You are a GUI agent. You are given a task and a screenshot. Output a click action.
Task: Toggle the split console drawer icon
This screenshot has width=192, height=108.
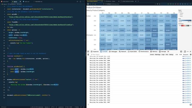[181, 52]
